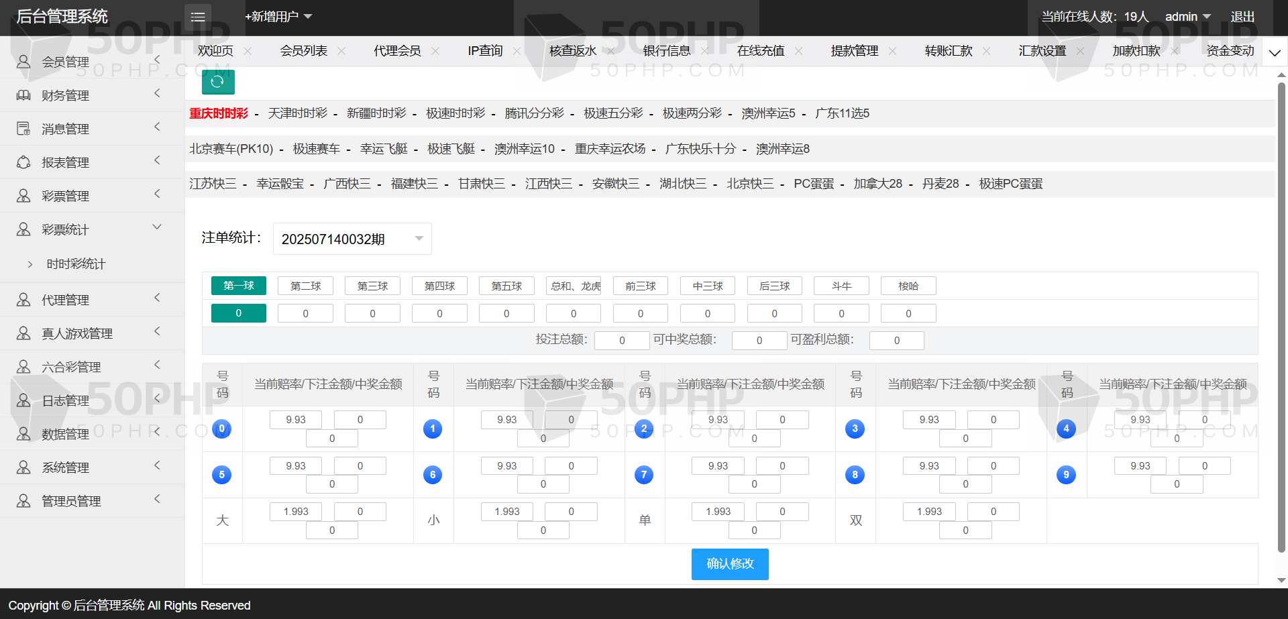Close the 会员列表 tab with its X
This screenshot has height=619, width=1288.
coord(341,51)
